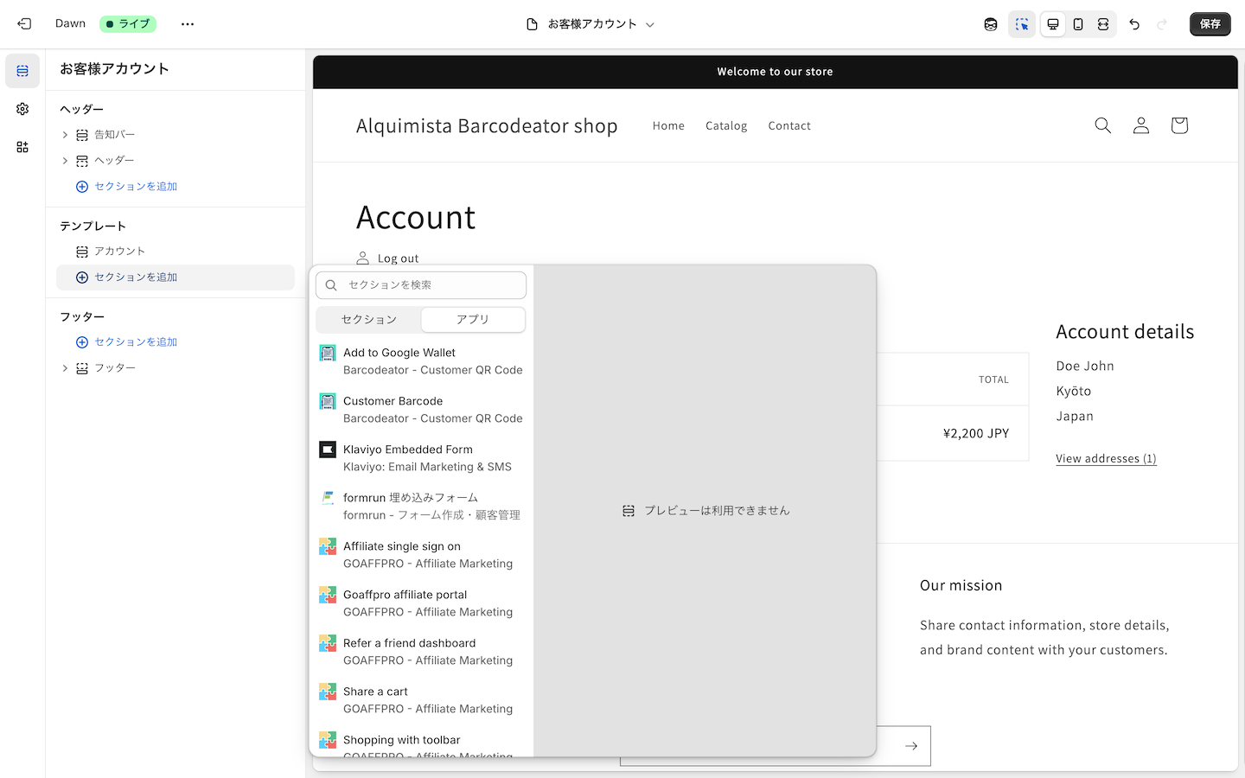Viewport: 1245px width, 778px height.
Task: Click the exit editor icon
Action: (24, 24)
